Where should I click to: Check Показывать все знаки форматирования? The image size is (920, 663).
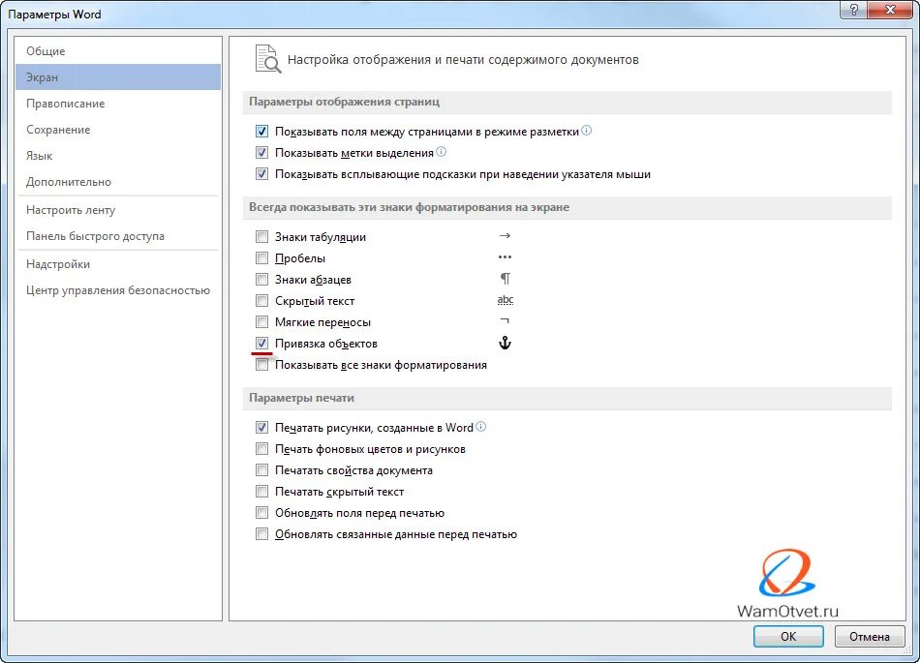coord(261,365)
